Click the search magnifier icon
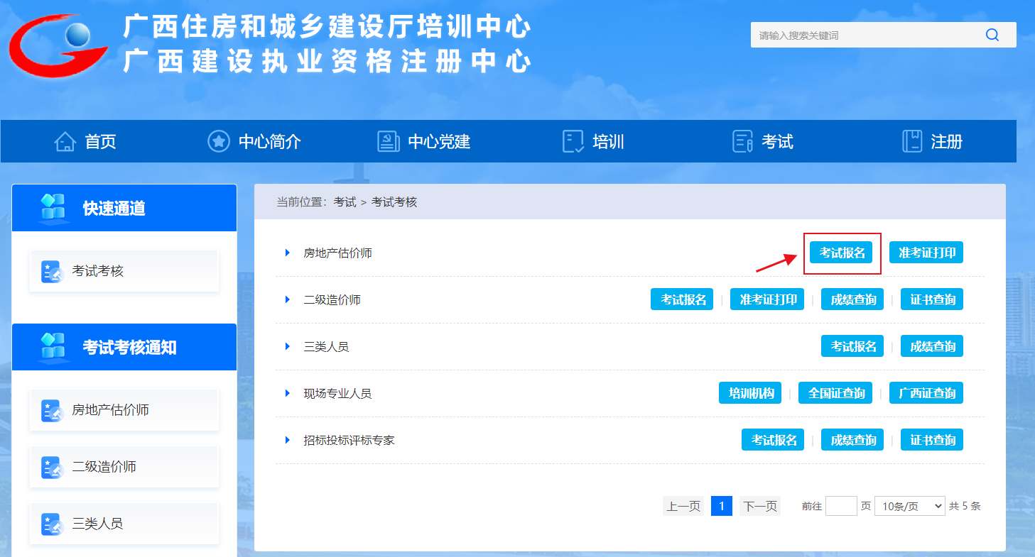Viewport: 1035px width, 557px height. click(992, 34)
